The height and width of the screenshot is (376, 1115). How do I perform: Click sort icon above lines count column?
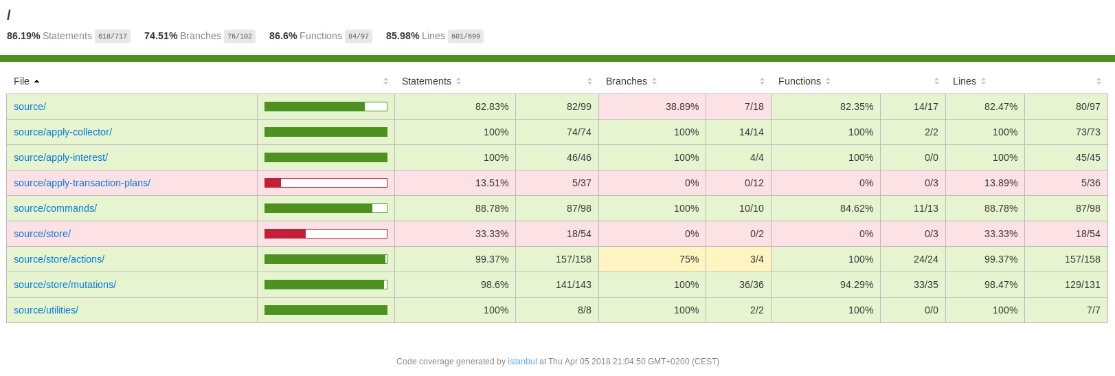click(x=1099, y=81)
